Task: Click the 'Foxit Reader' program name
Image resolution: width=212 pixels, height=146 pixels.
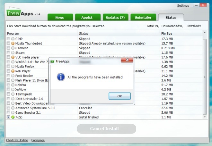Action: tap(24, 76)
